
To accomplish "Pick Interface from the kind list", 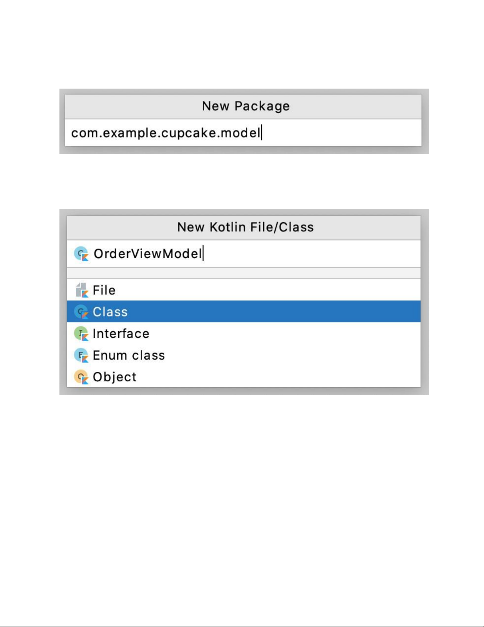I will pyautogui.click(x=121, y=334).
